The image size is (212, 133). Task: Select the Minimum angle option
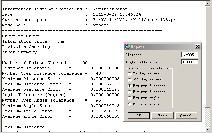144,104
